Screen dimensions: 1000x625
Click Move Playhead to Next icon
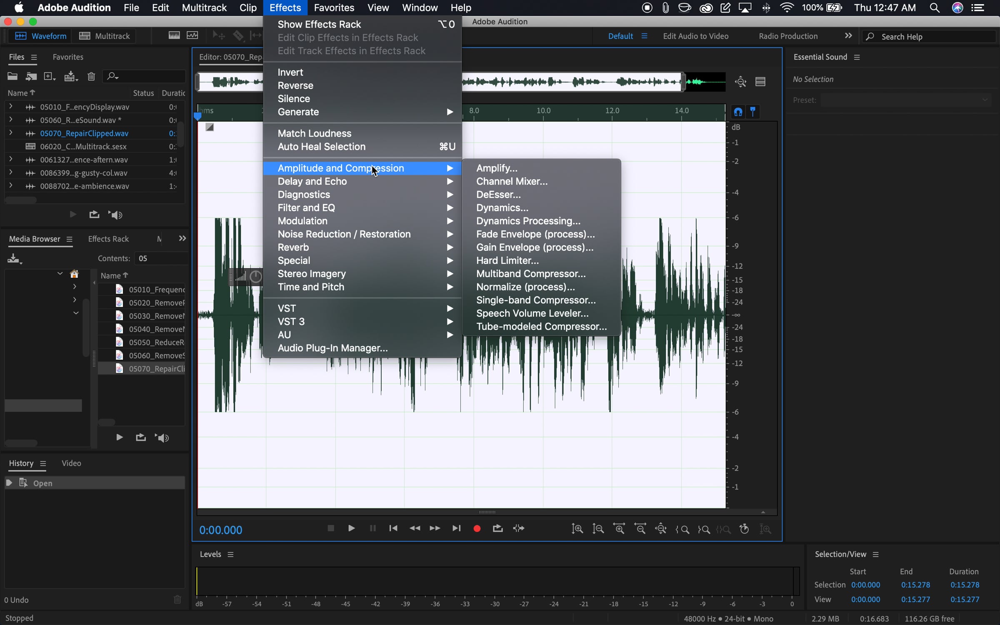(x=456, y=528)
